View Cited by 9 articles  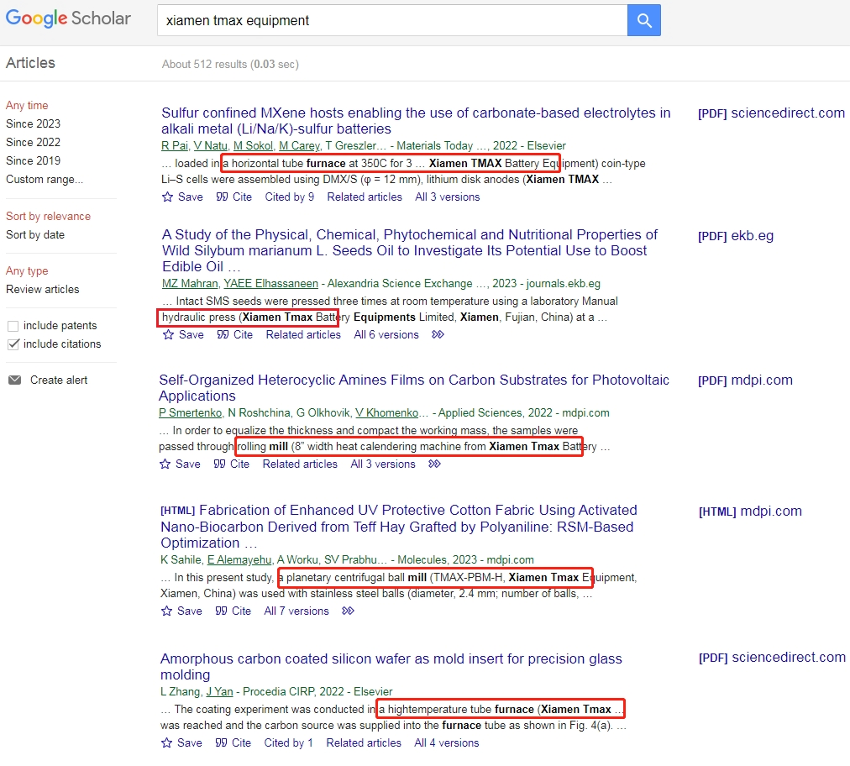pyautogui.click(x=290, y=197)
